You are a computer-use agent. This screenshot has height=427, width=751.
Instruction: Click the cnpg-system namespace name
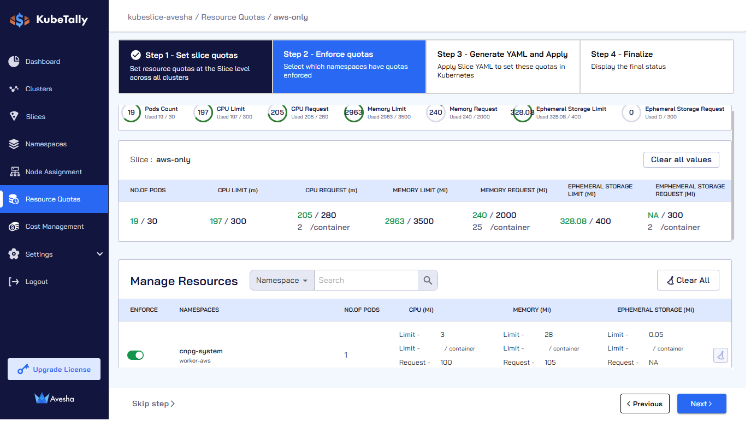pos(201,351)
